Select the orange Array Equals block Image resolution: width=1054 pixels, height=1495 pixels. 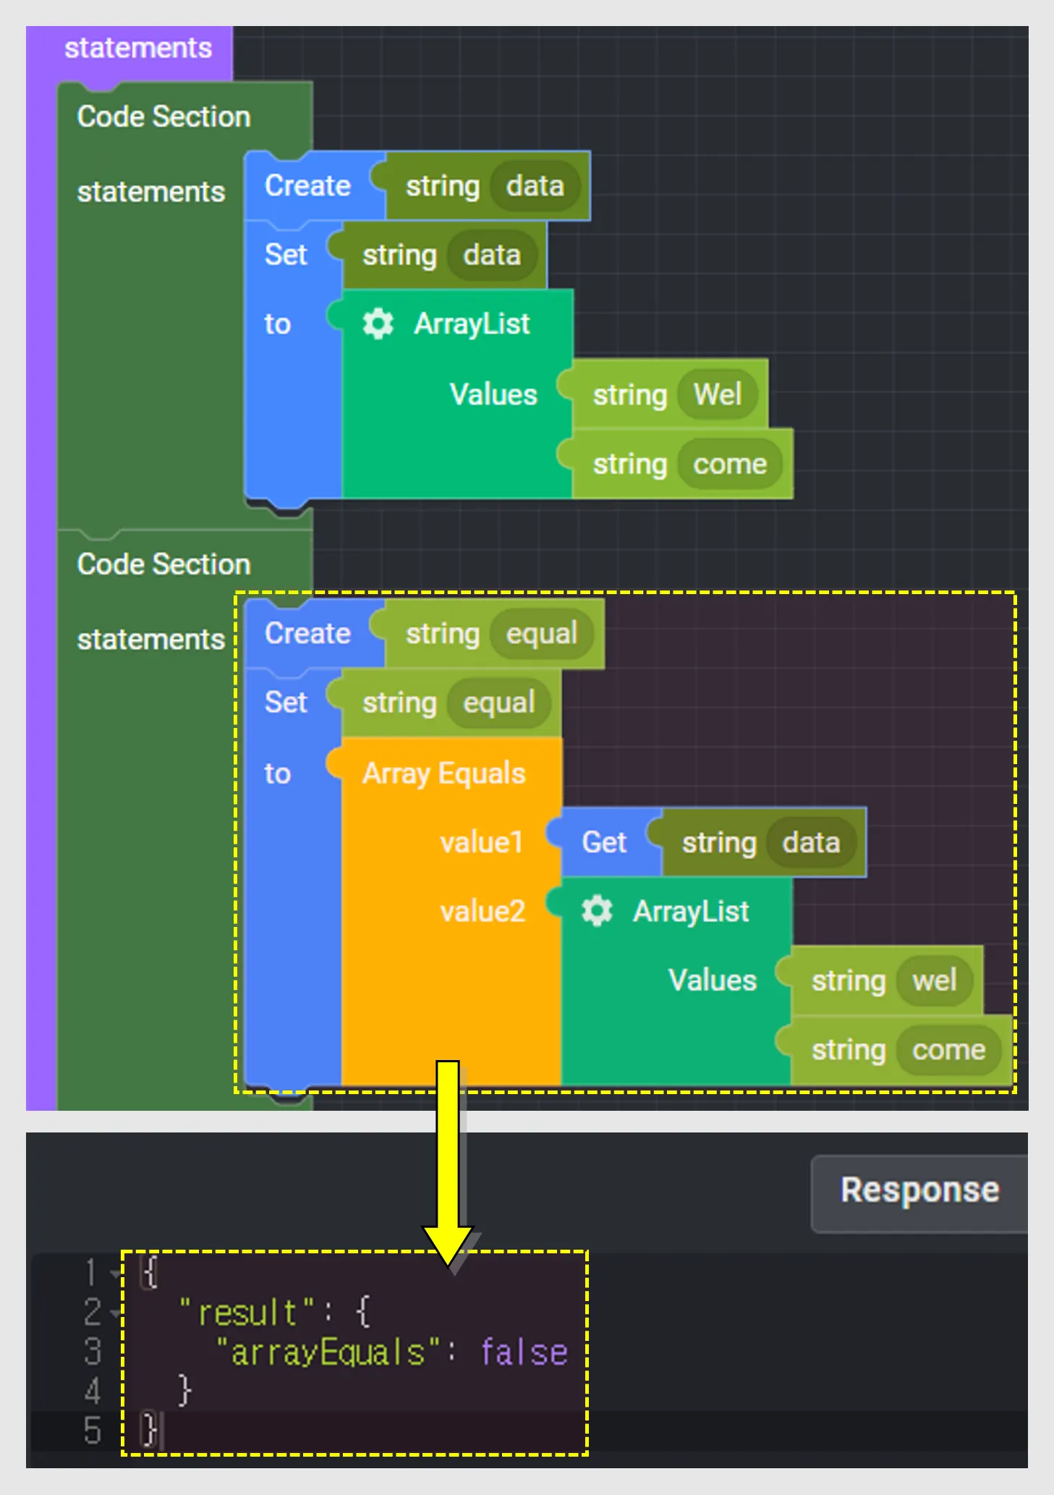coord(443,773)
